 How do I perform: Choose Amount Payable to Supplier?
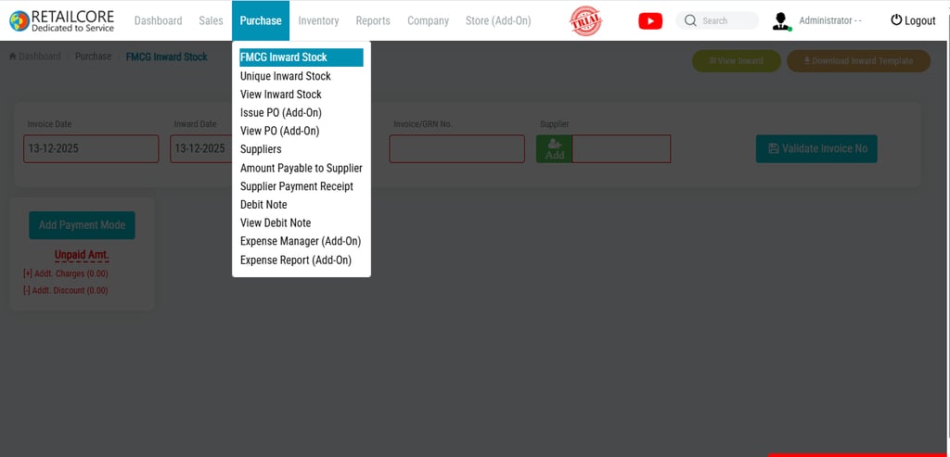pyautogui.click(x=302, y=168)
